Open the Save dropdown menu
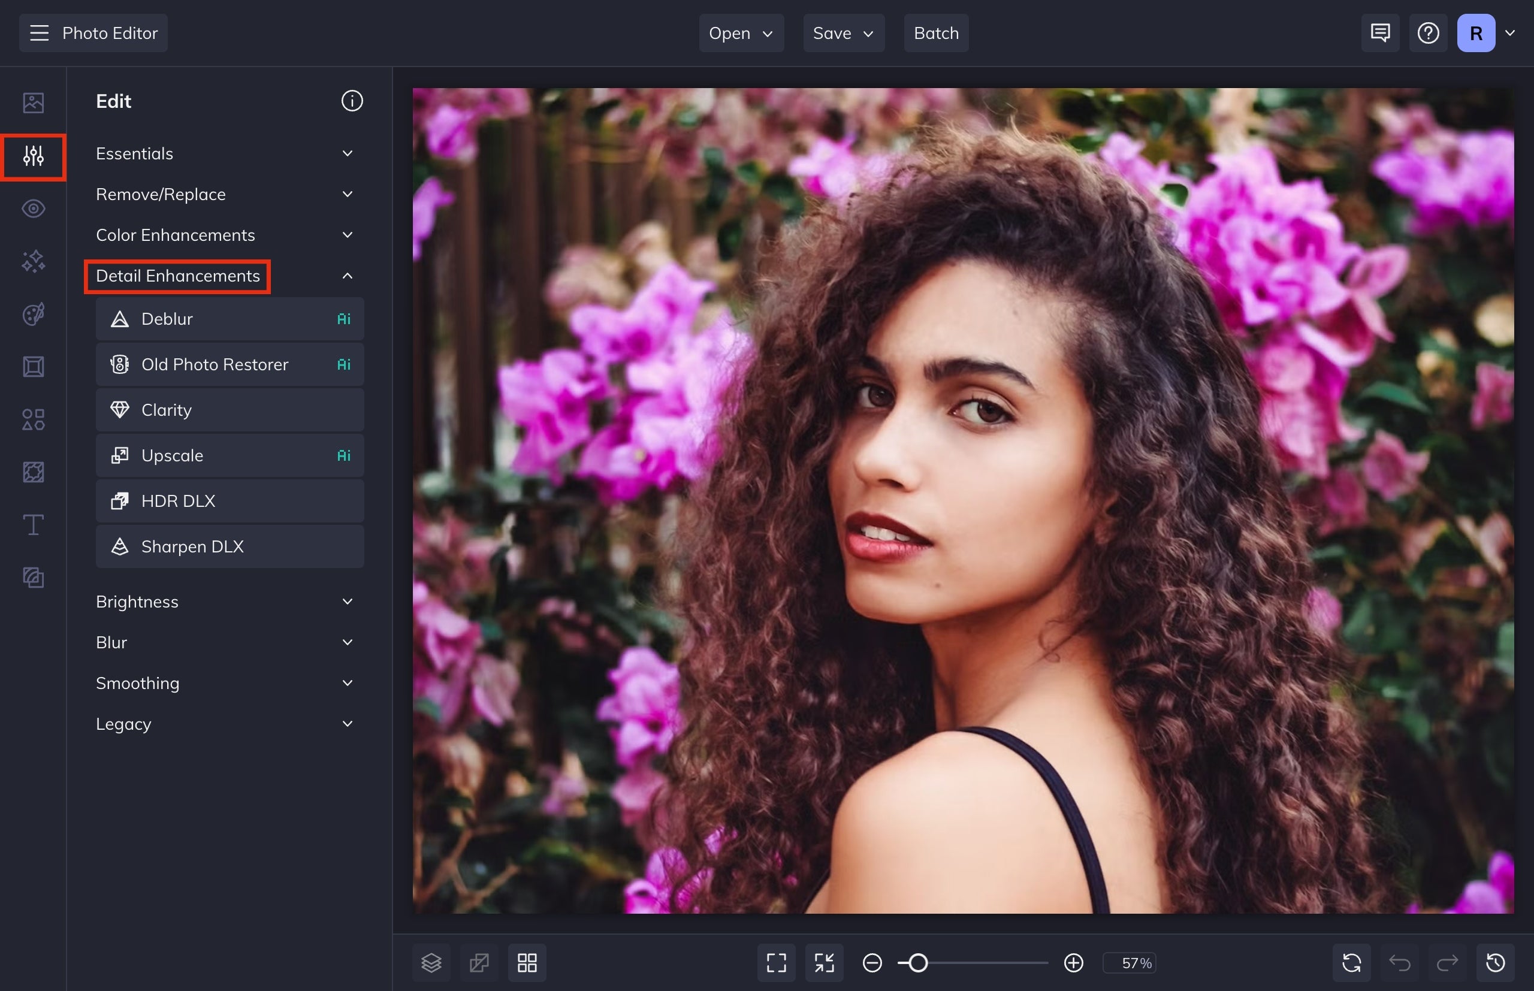 [843, 33]
